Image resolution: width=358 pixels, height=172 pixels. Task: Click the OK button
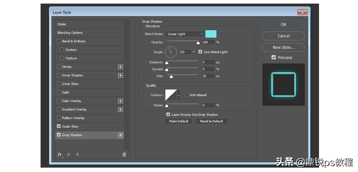pos(284,24)
